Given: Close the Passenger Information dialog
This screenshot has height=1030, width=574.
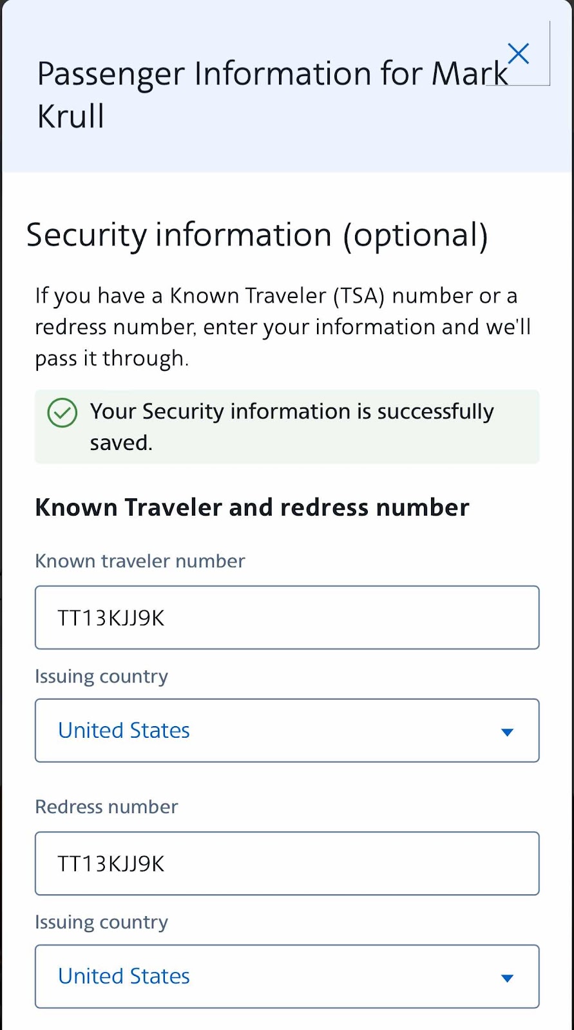Looking at the screenshot, I should (518, 54).
